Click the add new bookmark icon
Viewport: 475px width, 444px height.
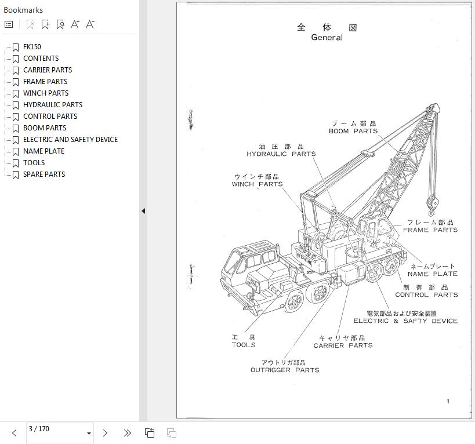[45, 24]
